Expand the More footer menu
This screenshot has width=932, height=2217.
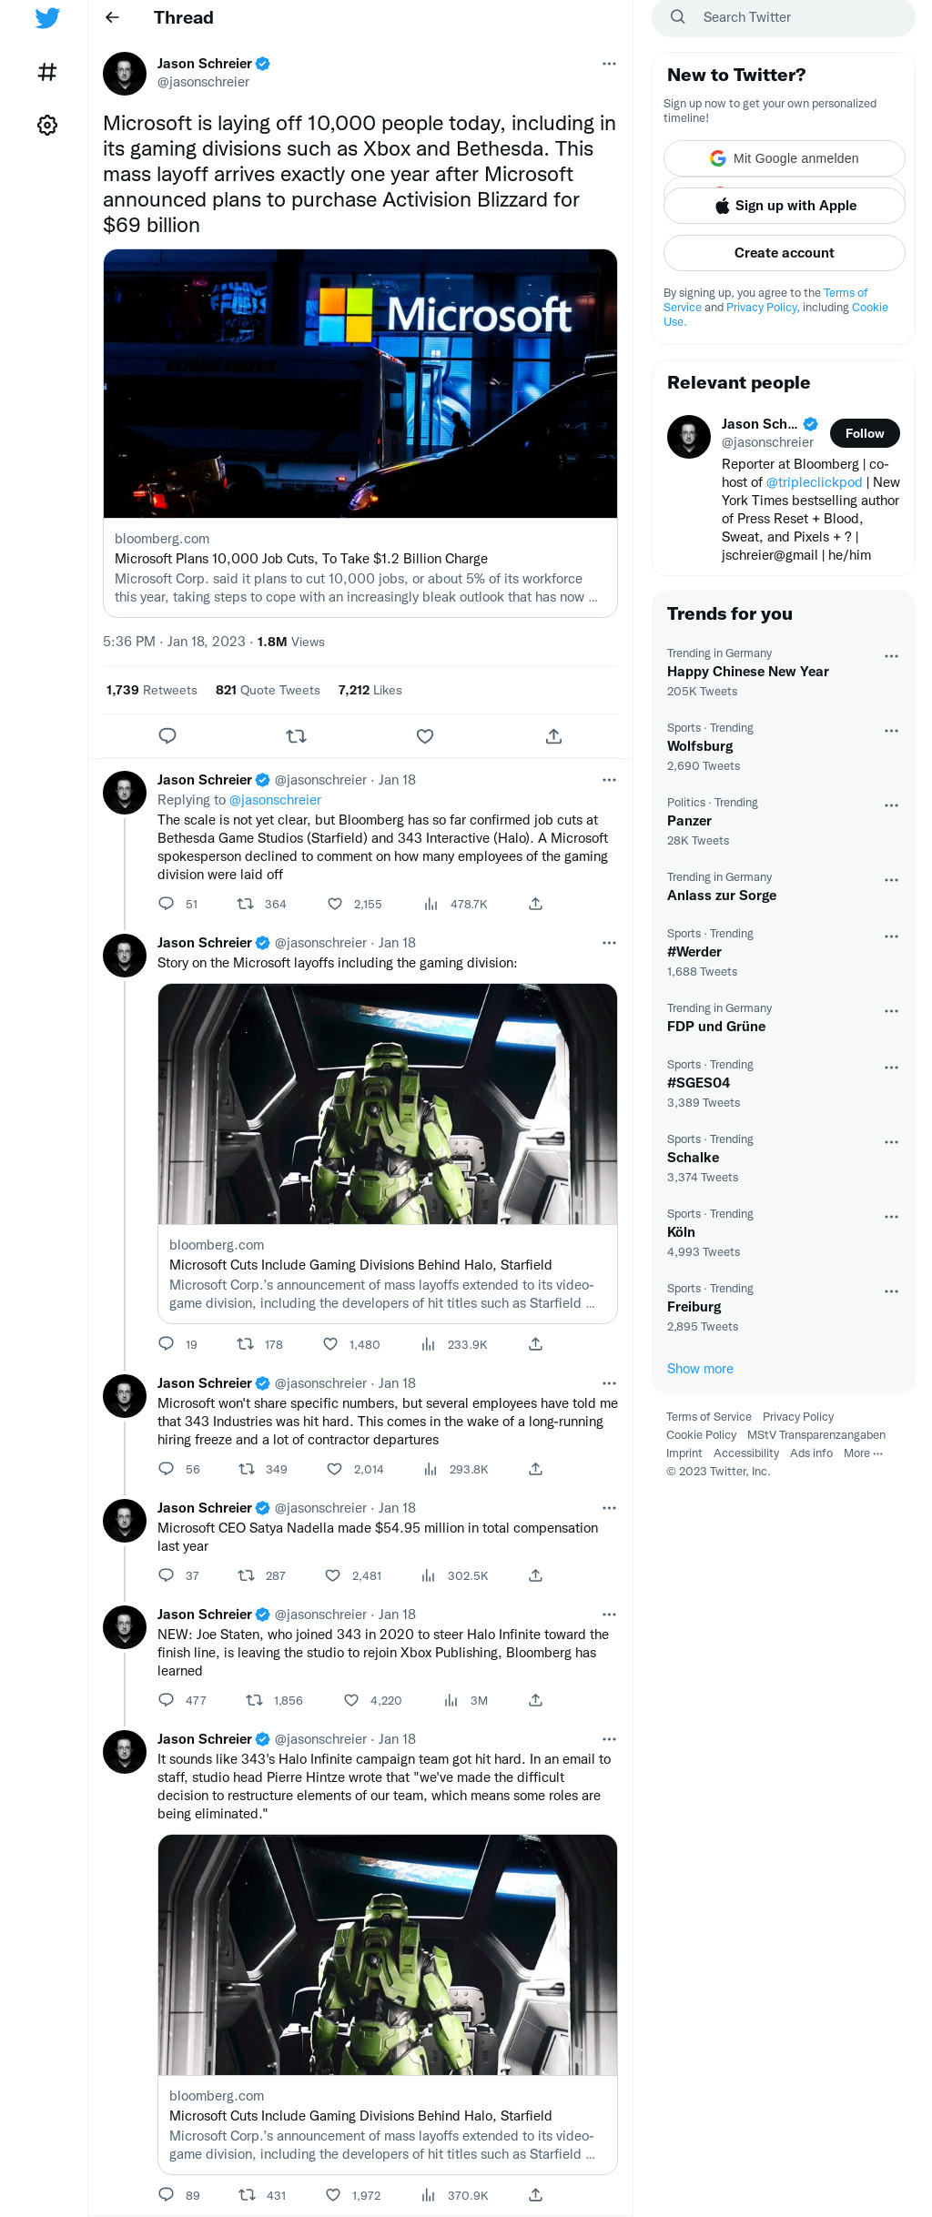pyautogui.click(x=862, y=1453)
